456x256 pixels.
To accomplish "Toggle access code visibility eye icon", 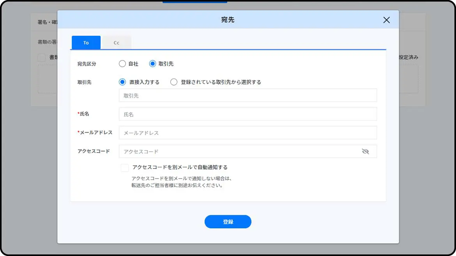I will [365, 151].
